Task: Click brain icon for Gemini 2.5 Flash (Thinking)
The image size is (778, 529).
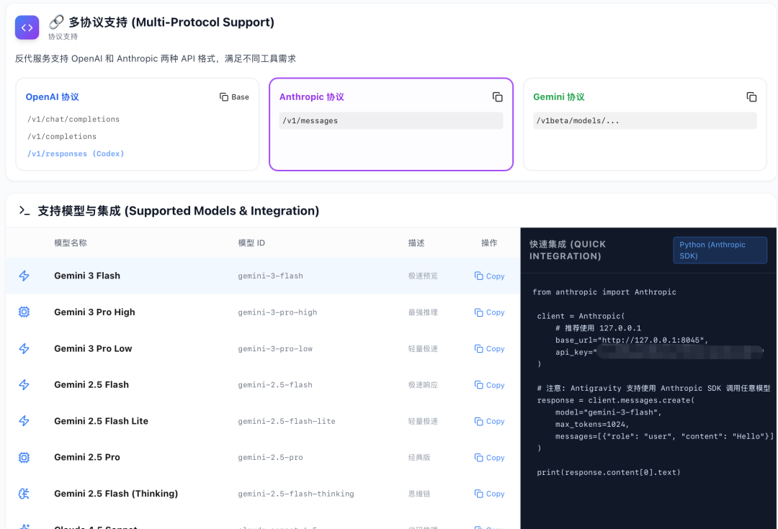Action: click(24, 493)
